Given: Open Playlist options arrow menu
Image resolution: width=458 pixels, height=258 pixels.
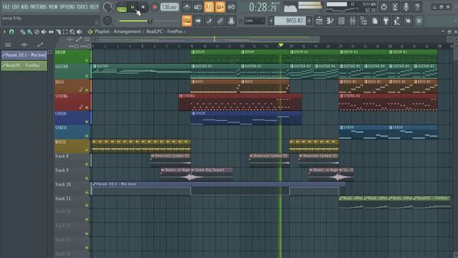Looking at the screenshot, I should [x=4, y=32].
